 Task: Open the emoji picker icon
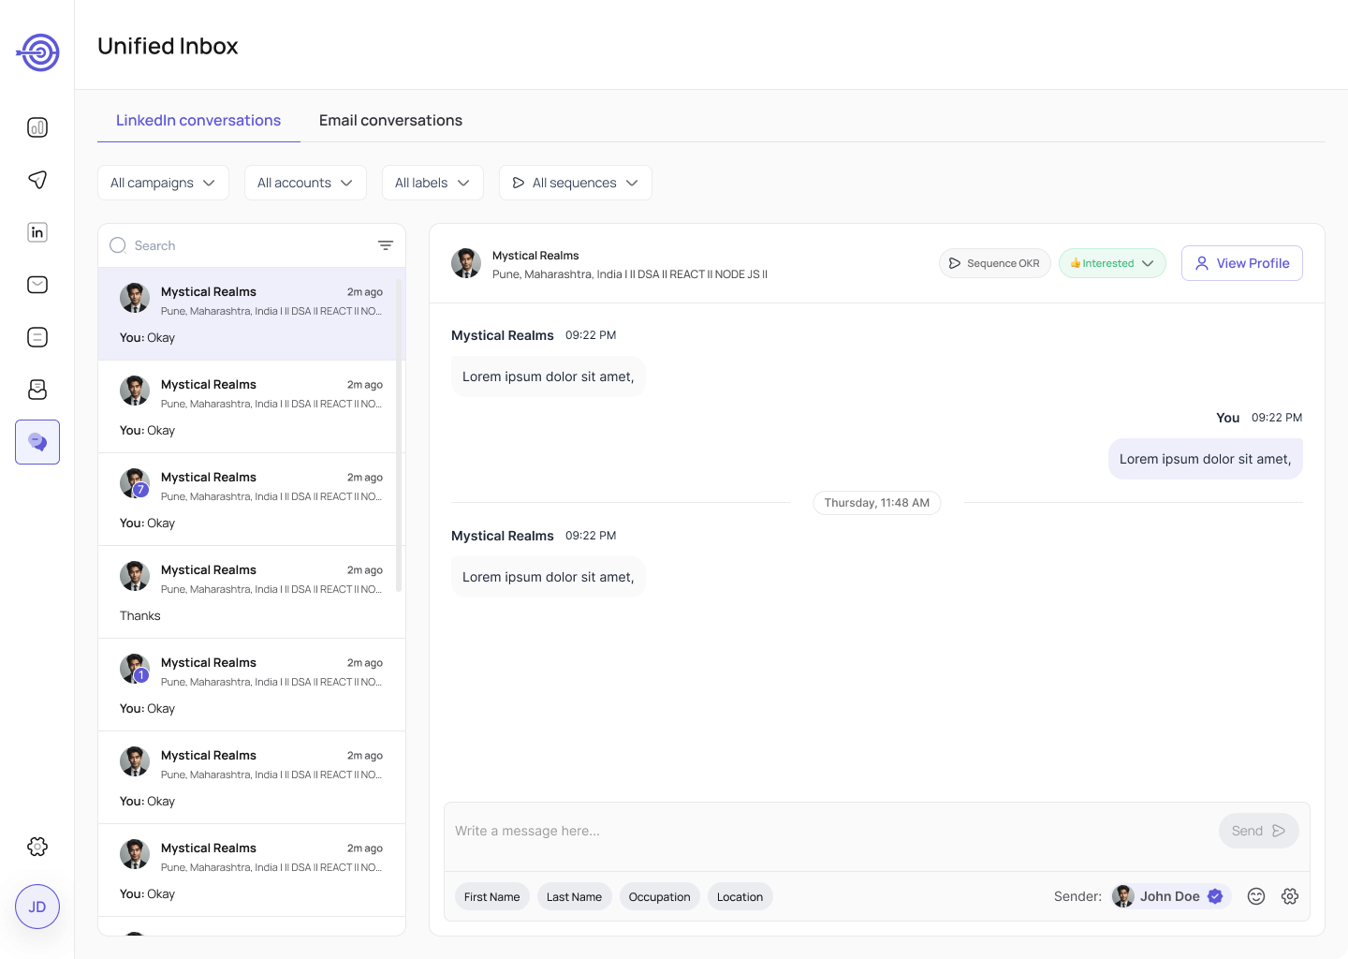1256,896
